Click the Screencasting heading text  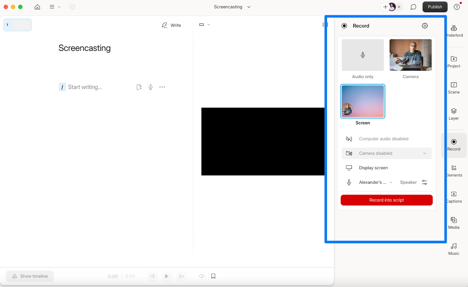[85, 48]
